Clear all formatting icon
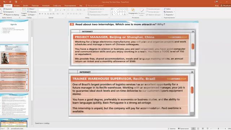This screenshot has height=130, width=231. tap(64, 10)
